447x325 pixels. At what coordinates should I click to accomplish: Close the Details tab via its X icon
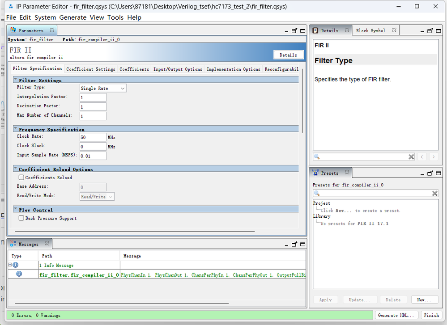tap(347, 30)
